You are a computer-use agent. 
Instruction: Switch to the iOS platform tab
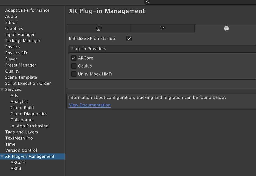click(162, 28)
